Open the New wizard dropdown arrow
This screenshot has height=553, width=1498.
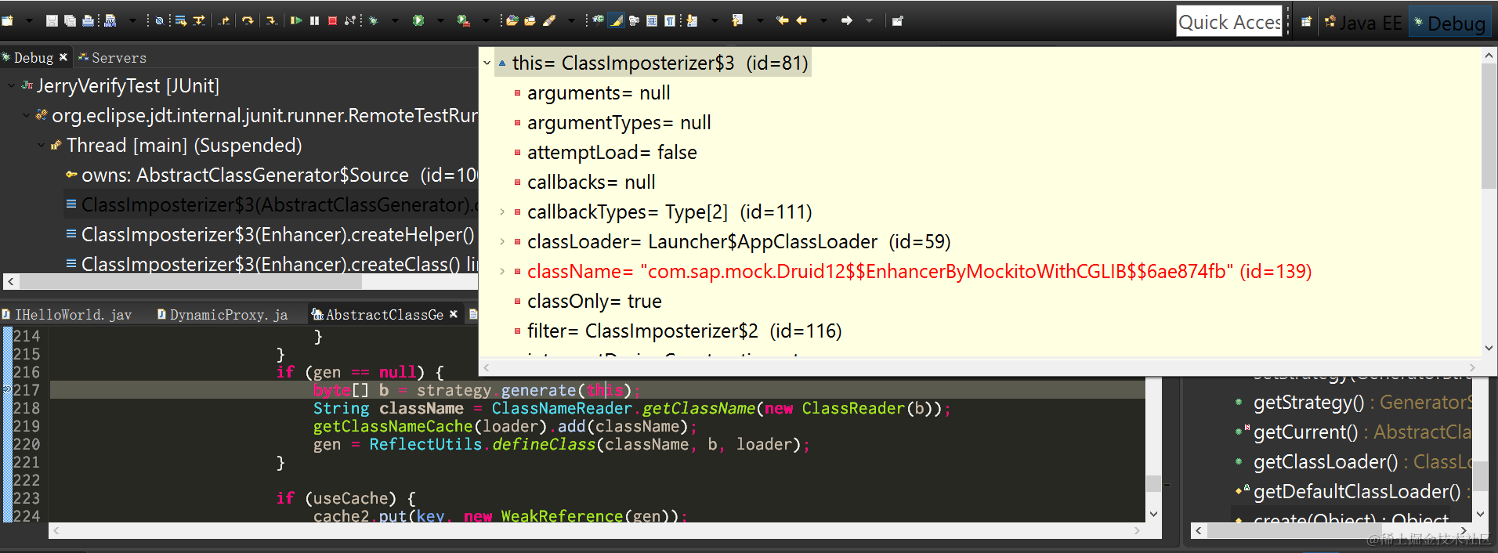pyautogui.click(x=29, y=20)
